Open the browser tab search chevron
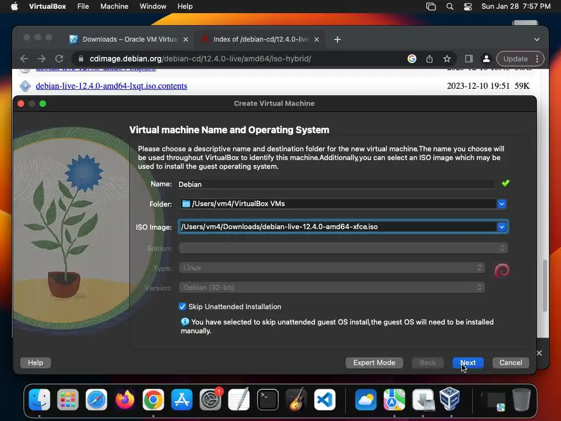 click(537, 39)
